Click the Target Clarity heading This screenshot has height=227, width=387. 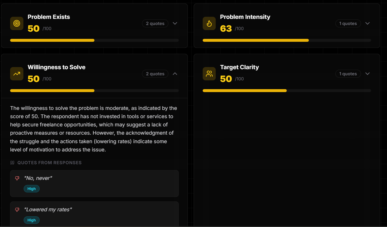(239, 67)
